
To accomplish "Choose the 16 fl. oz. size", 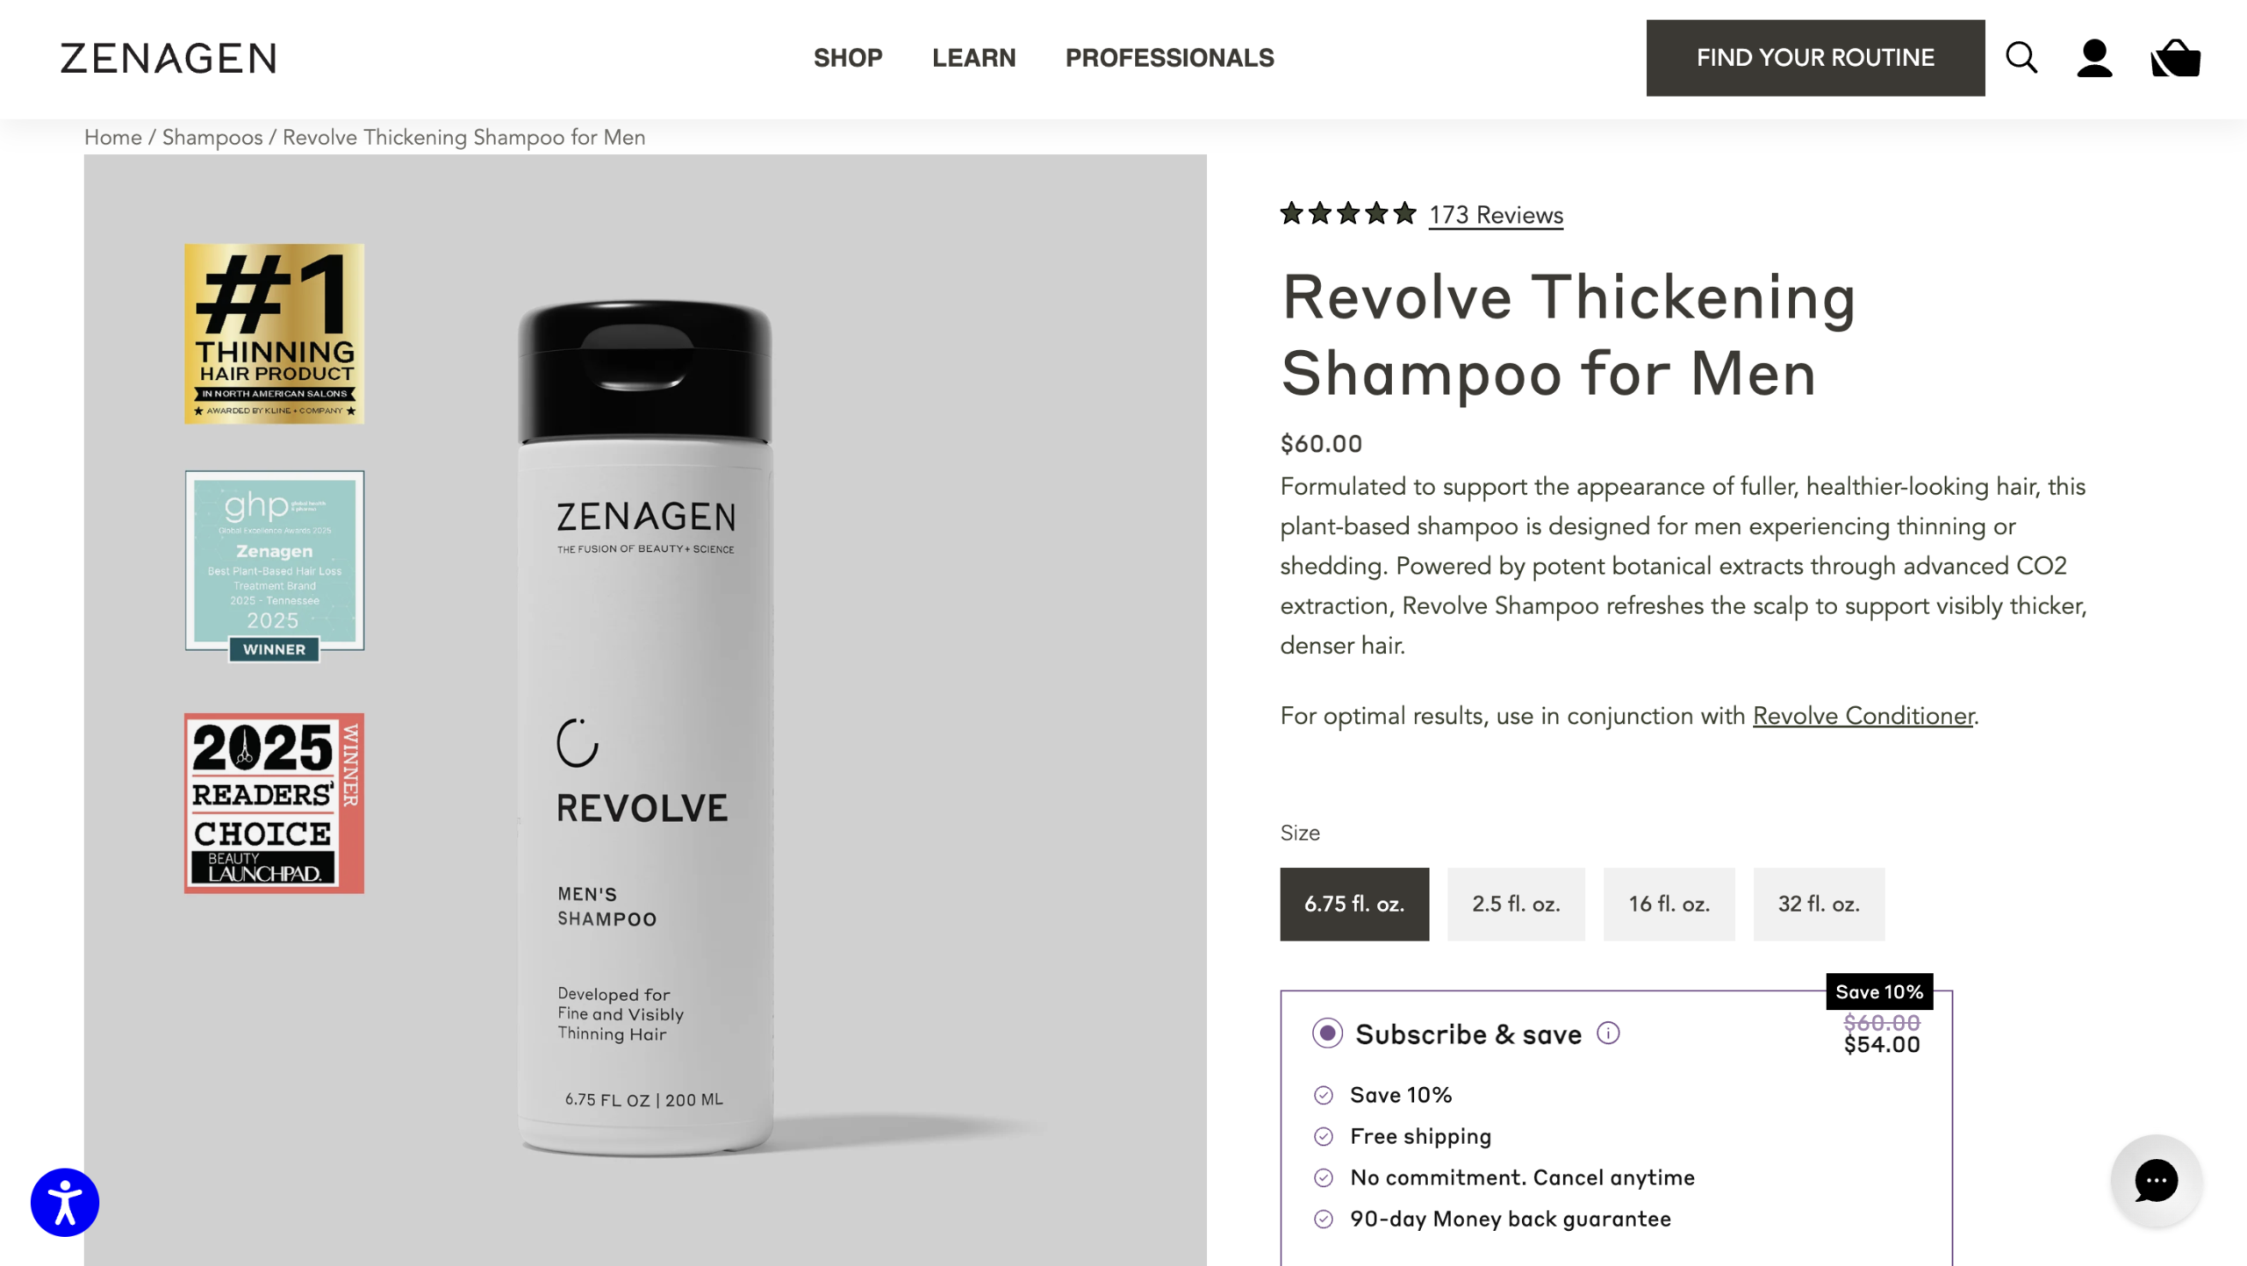I will pos(1669,904).
